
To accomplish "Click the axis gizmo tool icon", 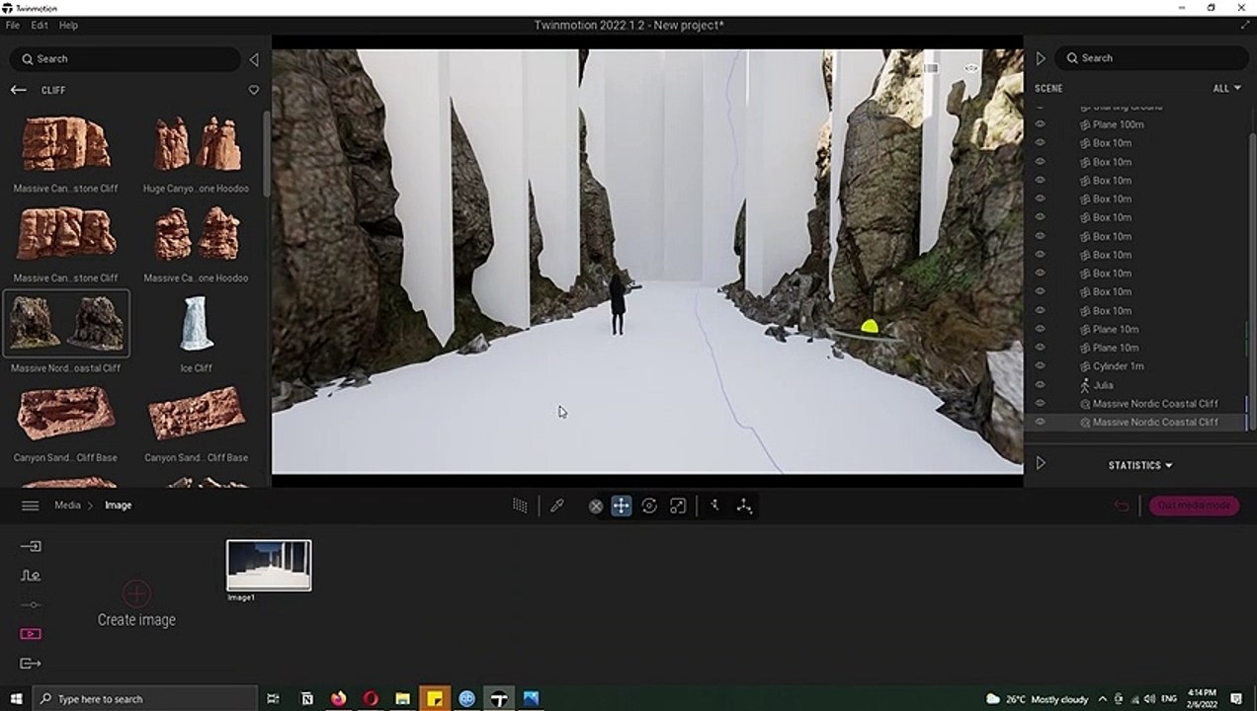I will [744, 506].
